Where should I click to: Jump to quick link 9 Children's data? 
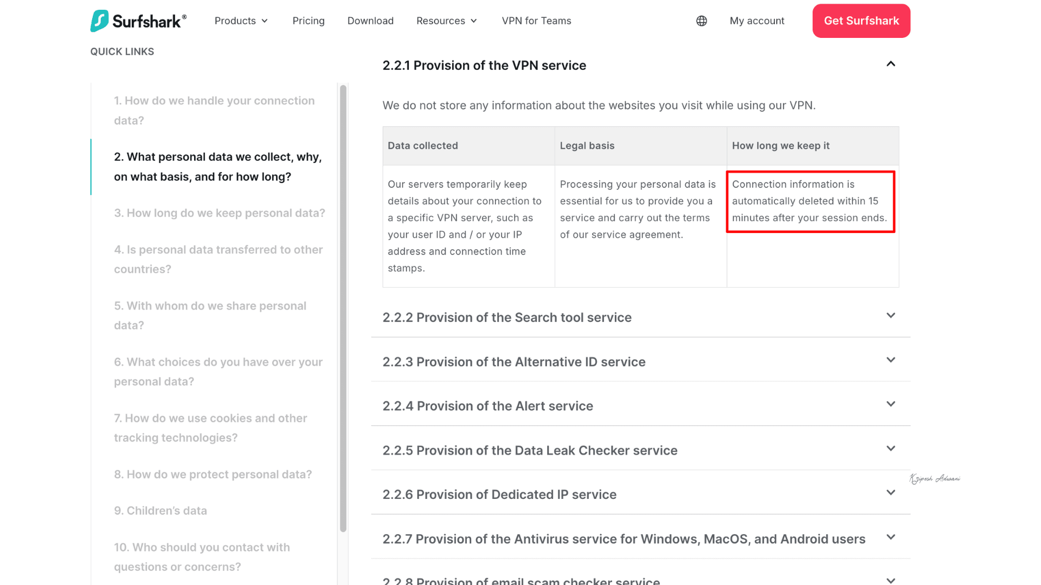coord(160,511)
